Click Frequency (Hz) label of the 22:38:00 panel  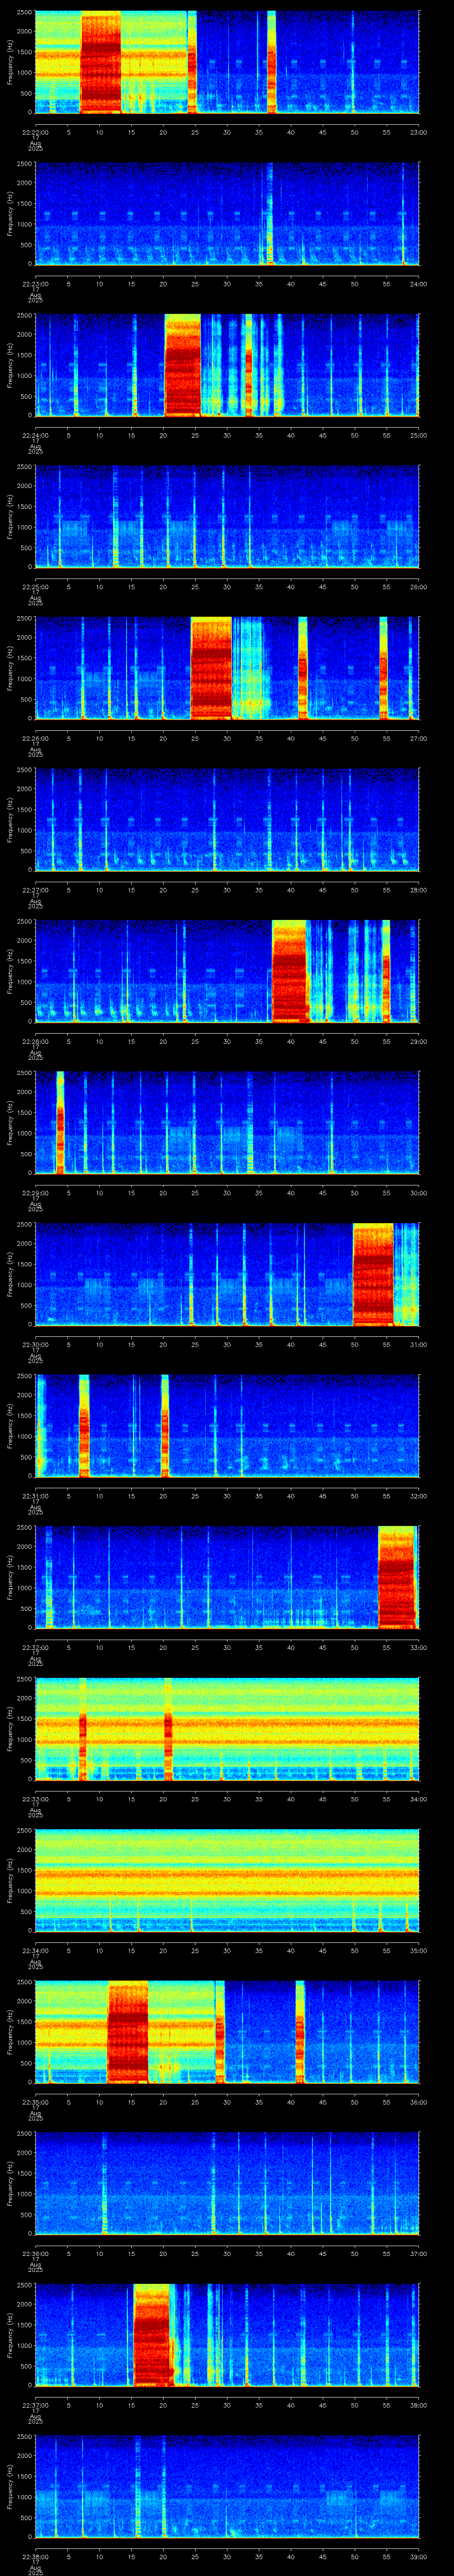pyautogui.click(x=10, y=2486)
